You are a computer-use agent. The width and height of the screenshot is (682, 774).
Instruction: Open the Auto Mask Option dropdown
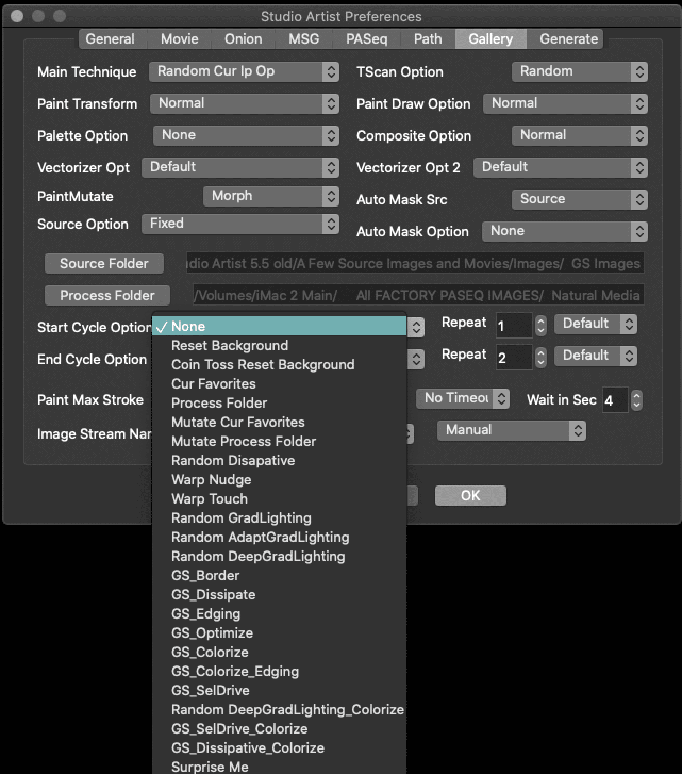565,231
